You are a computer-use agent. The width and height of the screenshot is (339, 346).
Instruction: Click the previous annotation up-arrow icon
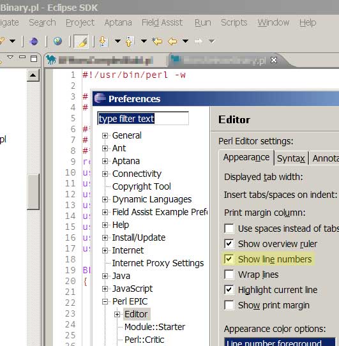(130, 41)
